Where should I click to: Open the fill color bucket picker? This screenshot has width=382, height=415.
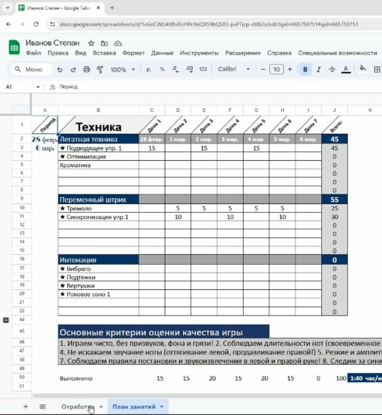click(x=363, y=69)
